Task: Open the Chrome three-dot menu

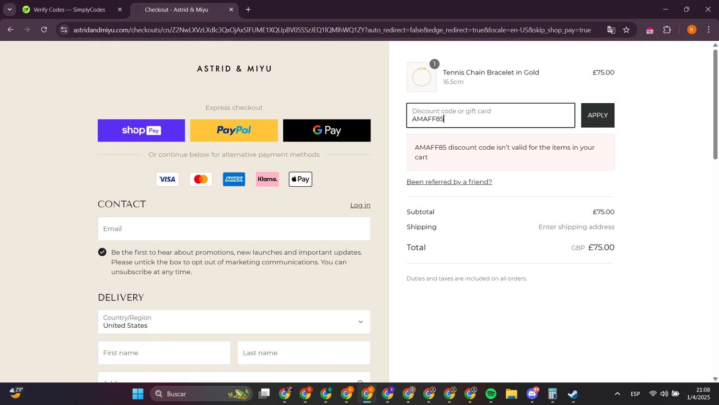Action: click(709, 30)
